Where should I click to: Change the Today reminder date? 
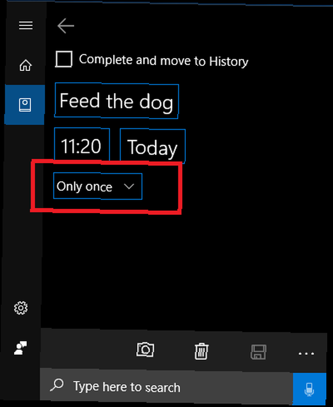click(152, 147)
